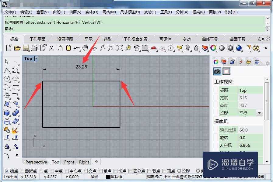Open the Top viewport title dropdown
The width and height of the screenshot is (273, 182).
(x=36, y=58)
